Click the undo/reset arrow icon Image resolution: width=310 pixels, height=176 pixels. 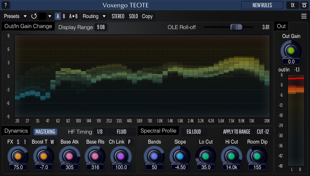coord(34,16)
